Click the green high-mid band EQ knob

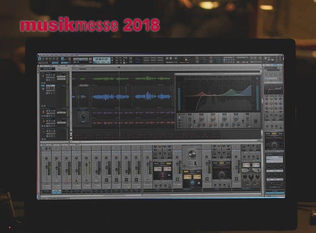tap(224, 119)
